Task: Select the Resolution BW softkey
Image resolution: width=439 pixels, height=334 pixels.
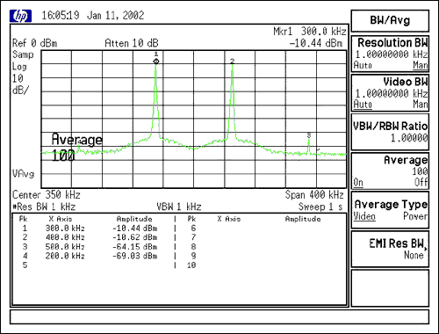Action: (x=390, y=54)
